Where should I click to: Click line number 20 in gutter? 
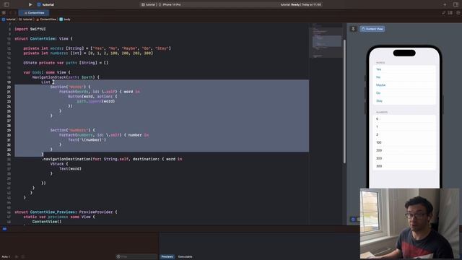coord(9,87)
